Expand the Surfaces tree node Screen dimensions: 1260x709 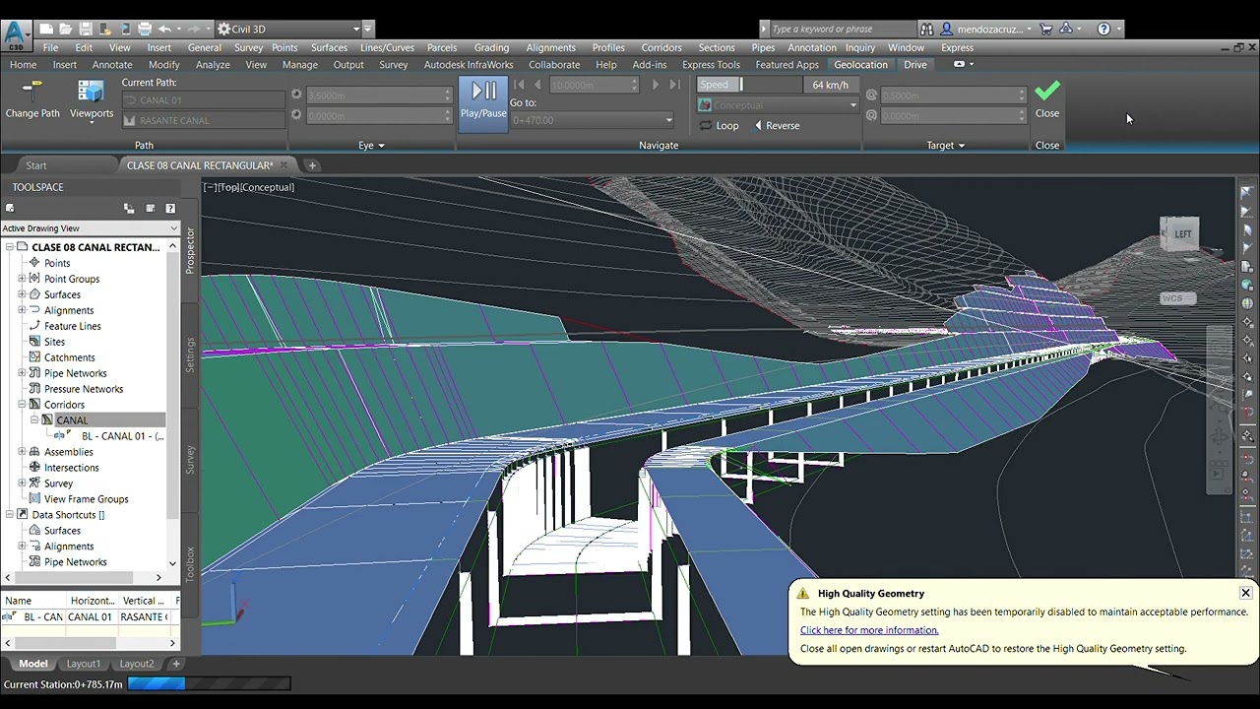[22, 294]
